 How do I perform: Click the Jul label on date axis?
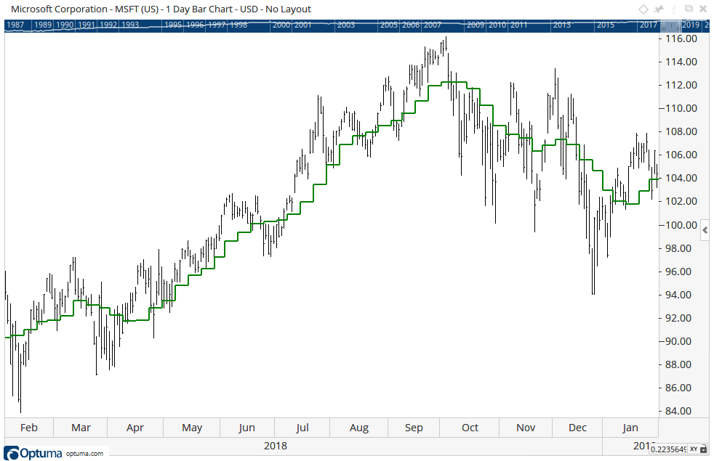coord(302,428)
